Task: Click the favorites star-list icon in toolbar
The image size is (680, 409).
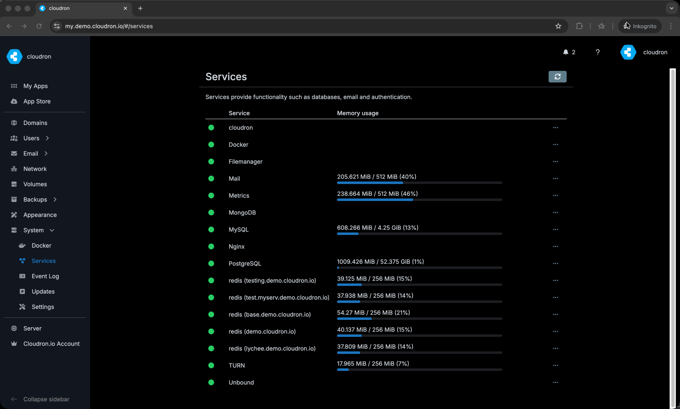Action: (601, 26)
